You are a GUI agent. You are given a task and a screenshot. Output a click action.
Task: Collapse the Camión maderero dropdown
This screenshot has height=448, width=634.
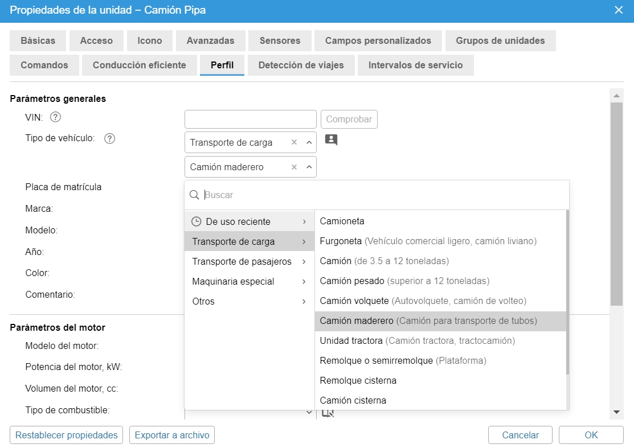point(309,167)
